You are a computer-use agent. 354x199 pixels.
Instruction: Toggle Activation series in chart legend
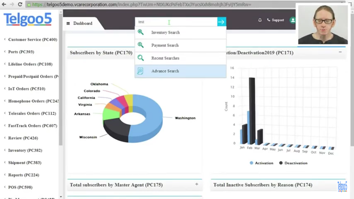261,163
